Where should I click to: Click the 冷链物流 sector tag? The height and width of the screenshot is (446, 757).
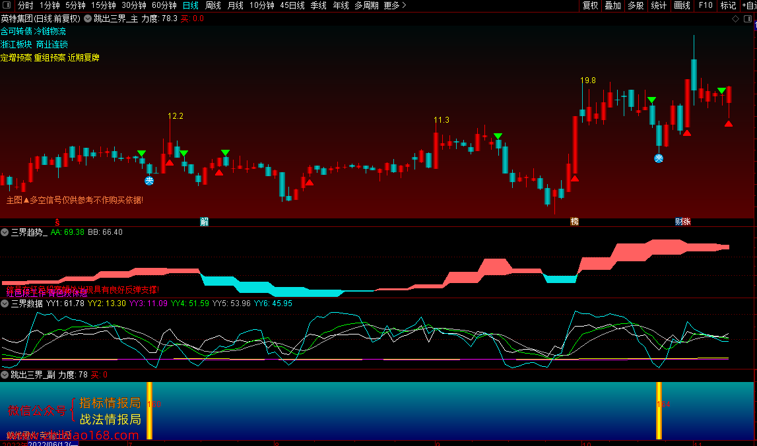click(x=49, y=32)
